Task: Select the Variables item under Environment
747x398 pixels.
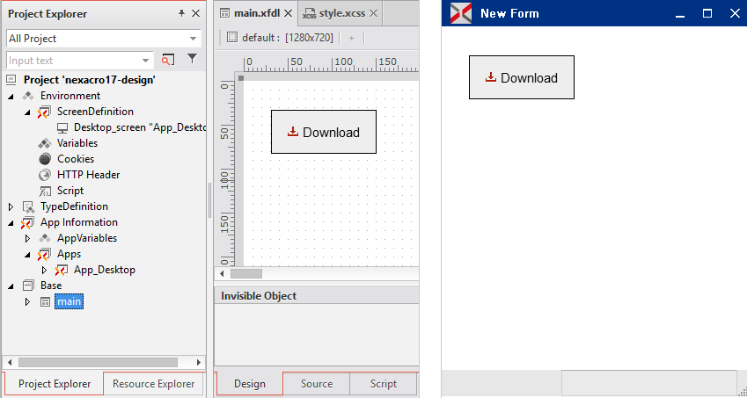Action: coord(77,143)
